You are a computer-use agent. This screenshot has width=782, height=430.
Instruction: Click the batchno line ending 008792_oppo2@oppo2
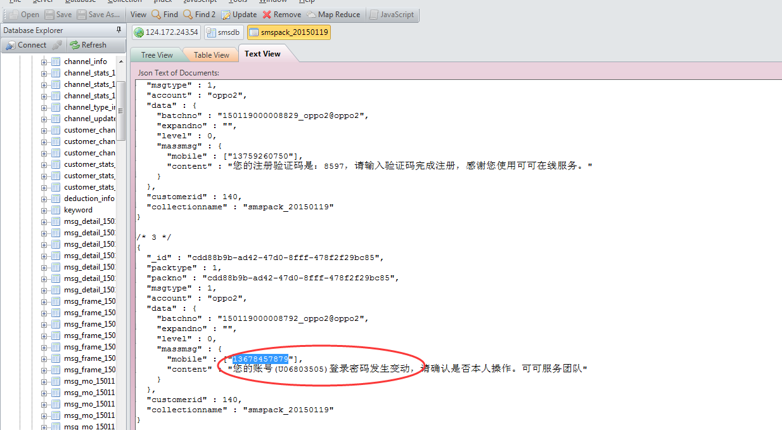(x=262, y=318)
